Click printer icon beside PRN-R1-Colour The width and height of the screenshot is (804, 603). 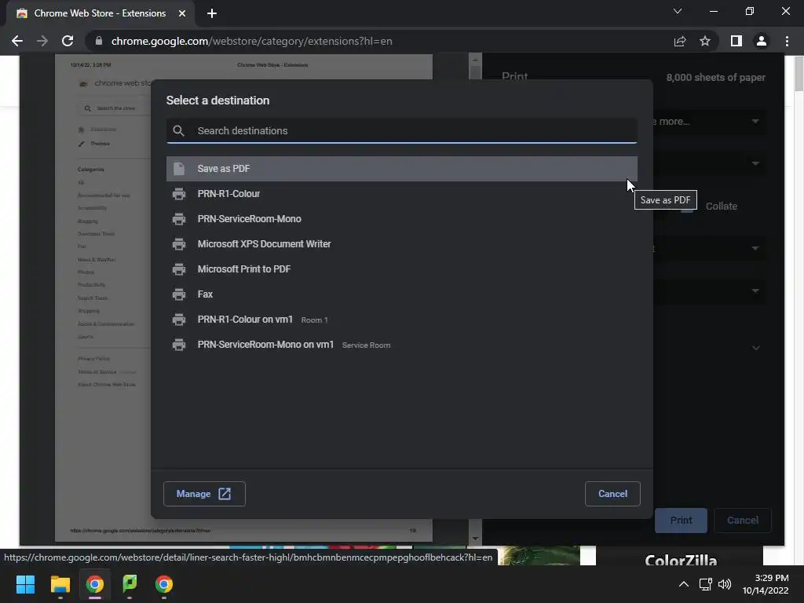(178, 194)
